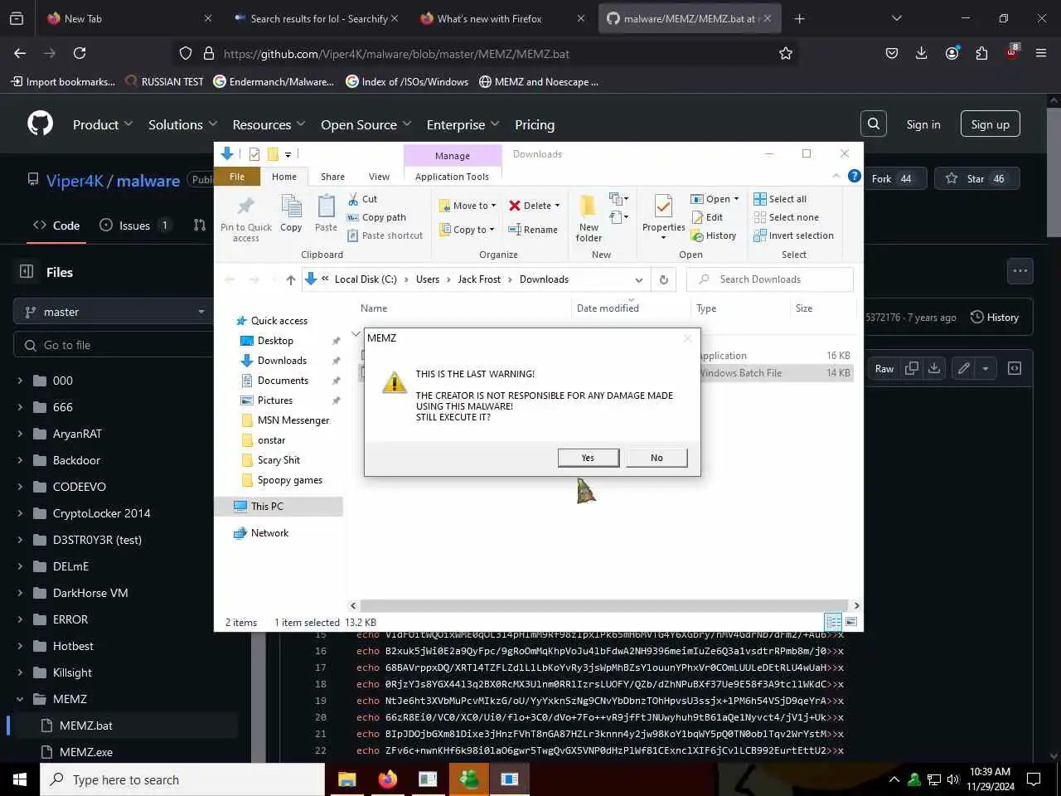Click the Viper4K owner link
Screen dimensions: 1061x796
click(75, 181)
